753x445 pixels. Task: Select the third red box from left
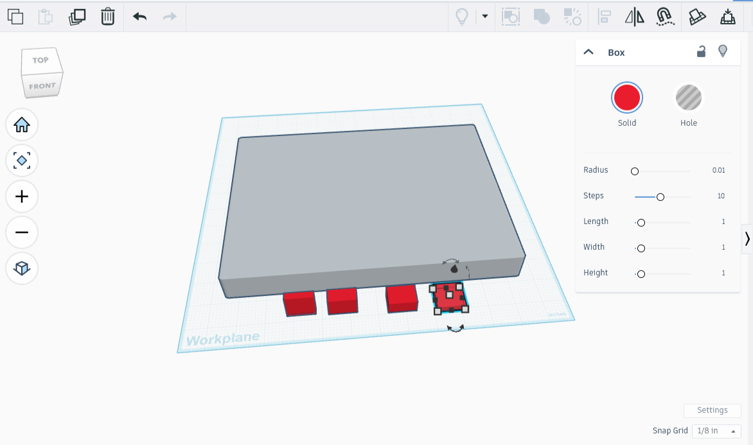[x=402, y=299]
